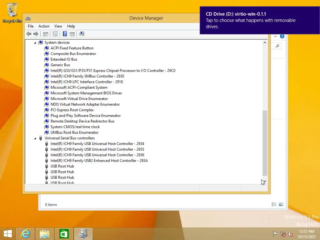The image size is (320, 240).
Task: Click the device tree scrollbar down arrow
Action: click(x=265, y=181)
